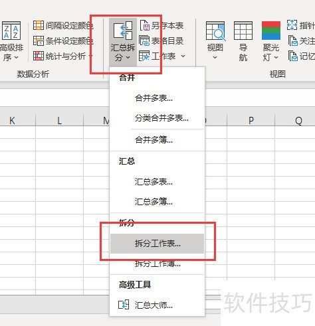Select column K header

[x=12, y=121]
